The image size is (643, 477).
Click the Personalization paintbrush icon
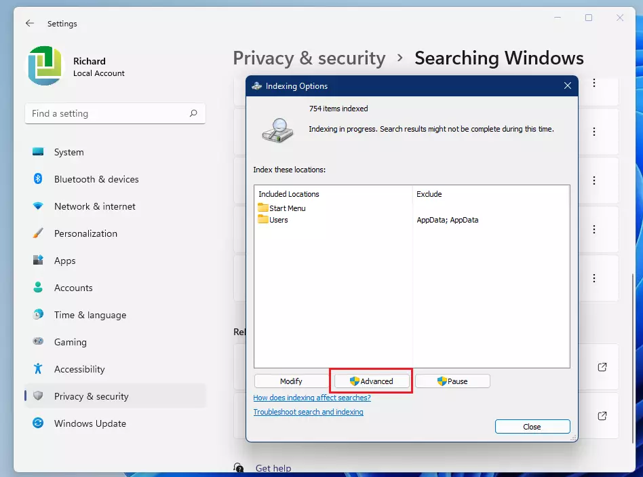(38, 233)
